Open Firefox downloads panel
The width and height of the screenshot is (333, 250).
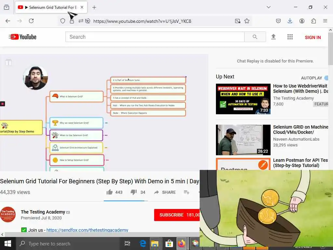tap(290, 21)
